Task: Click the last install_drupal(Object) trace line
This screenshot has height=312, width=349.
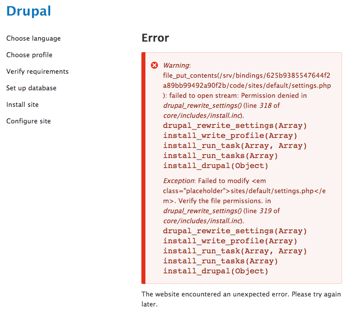Action: [x=216, y=271]
